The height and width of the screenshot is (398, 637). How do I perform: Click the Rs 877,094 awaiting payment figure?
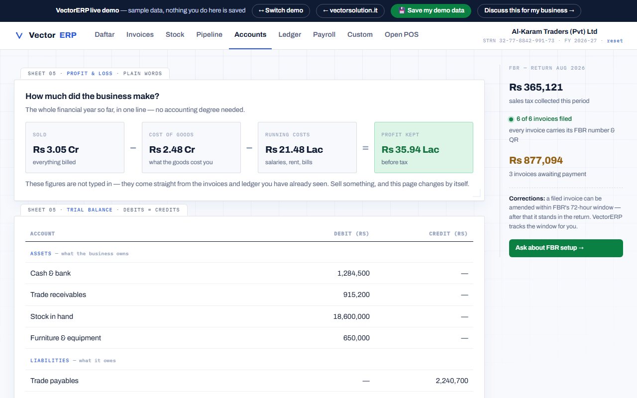[536, 160]
